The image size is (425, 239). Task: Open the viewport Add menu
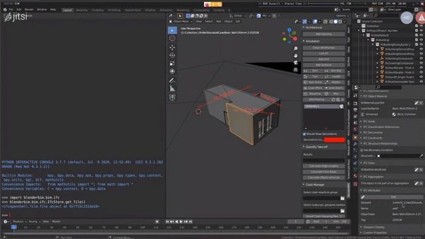point(218,22)
